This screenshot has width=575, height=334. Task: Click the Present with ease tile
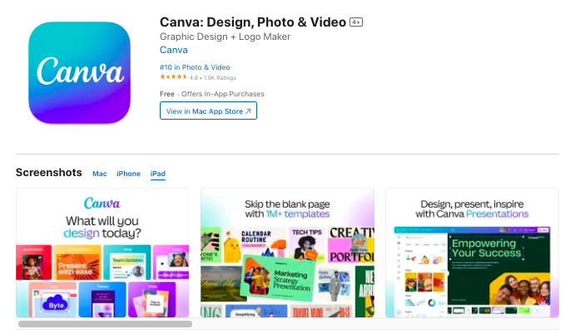[77, 263]
